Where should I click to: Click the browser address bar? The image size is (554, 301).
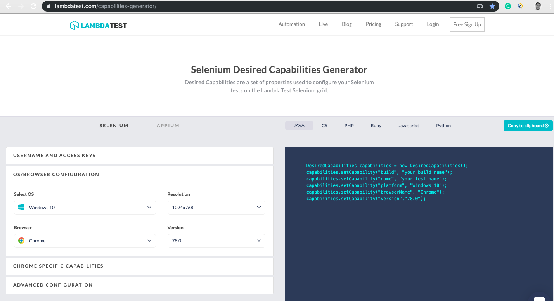(x=233, y=6)
